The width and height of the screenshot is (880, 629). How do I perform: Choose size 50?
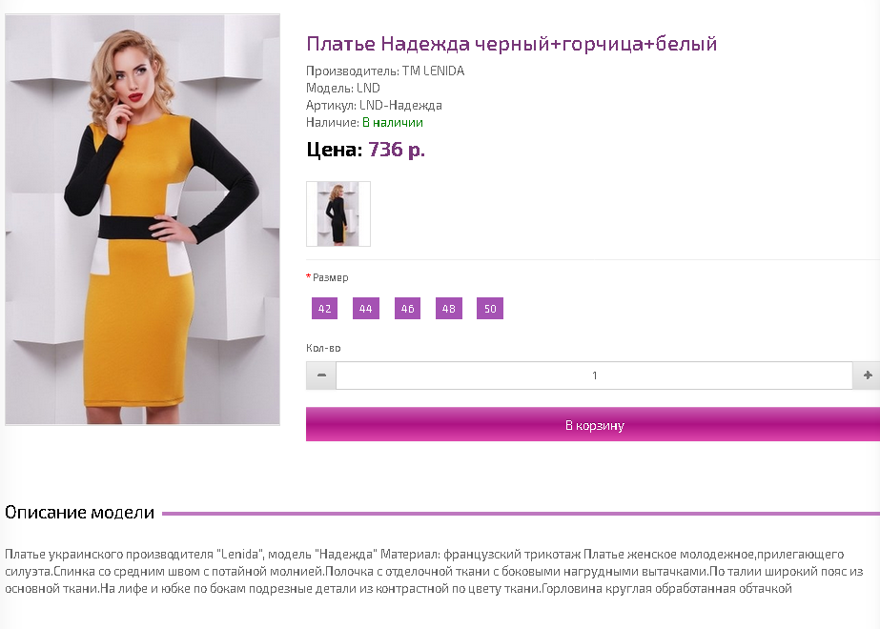490,309
